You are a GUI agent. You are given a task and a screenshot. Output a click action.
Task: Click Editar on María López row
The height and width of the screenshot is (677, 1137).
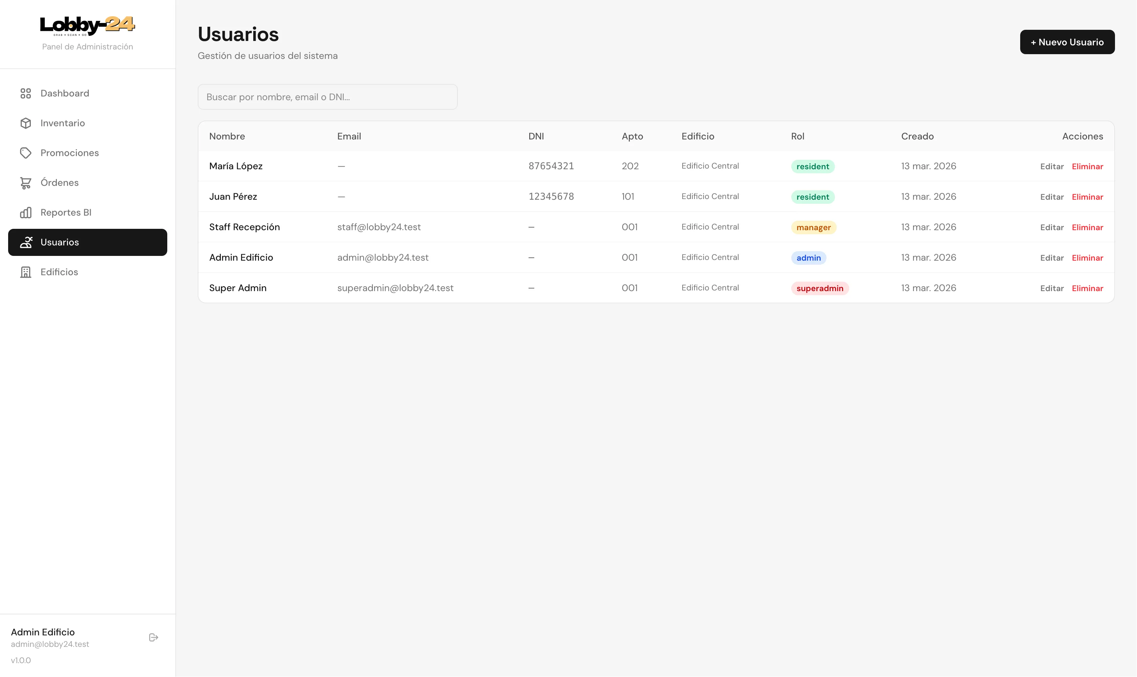tap(1051, 166)
